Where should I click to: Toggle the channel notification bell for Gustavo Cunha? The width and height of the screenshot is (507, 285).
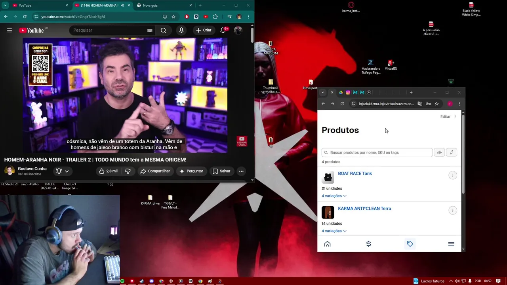pyautogui.click(x=59, y=171)
